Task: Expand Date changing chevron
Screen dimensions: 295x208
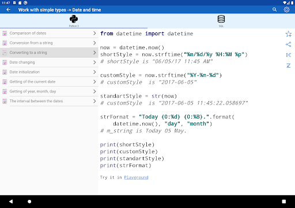Action: 94,62
